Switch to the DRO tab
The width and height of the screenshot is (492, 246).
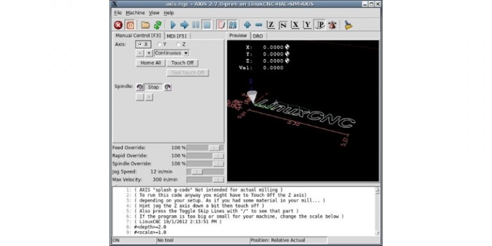258,36
